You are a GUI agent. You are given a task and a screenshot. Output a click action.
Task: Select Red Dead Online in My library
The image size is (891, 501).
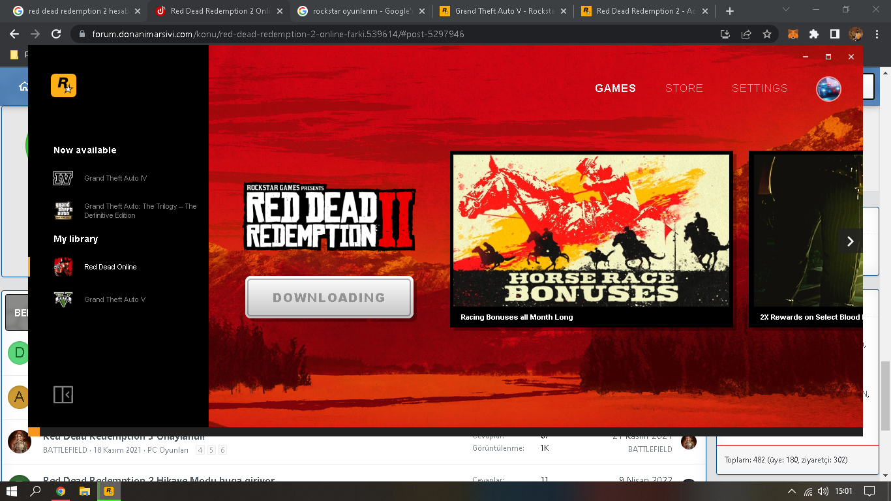pos(110,267)
